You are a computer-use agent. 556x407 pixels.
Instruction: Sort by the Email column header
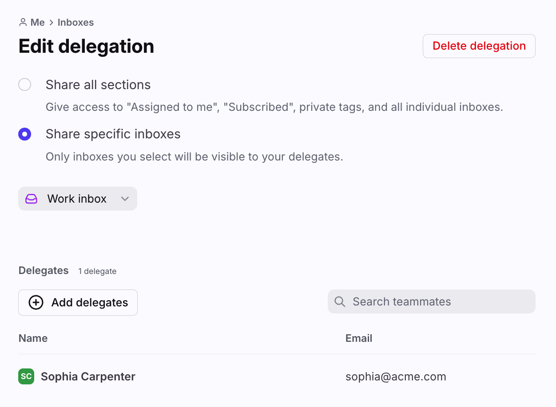coord(359,338)
